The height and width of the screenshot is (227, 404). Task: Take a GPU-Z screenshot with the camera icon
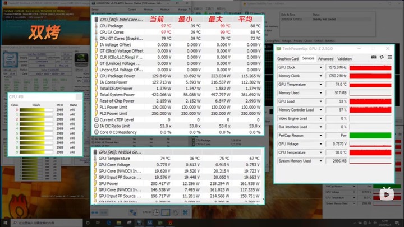coord(373,57)
